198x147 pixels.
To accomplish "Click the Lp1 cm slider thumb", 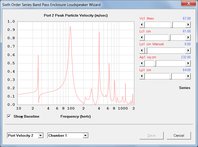I will coord(170,76).
